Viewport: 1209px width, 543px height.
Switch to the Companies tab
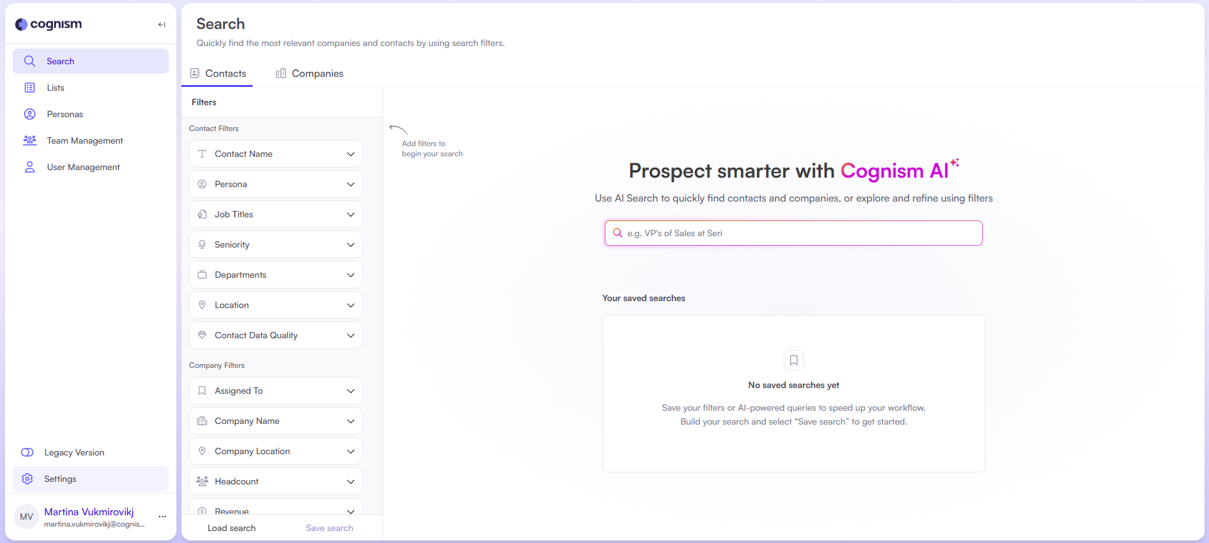point(310,74)
